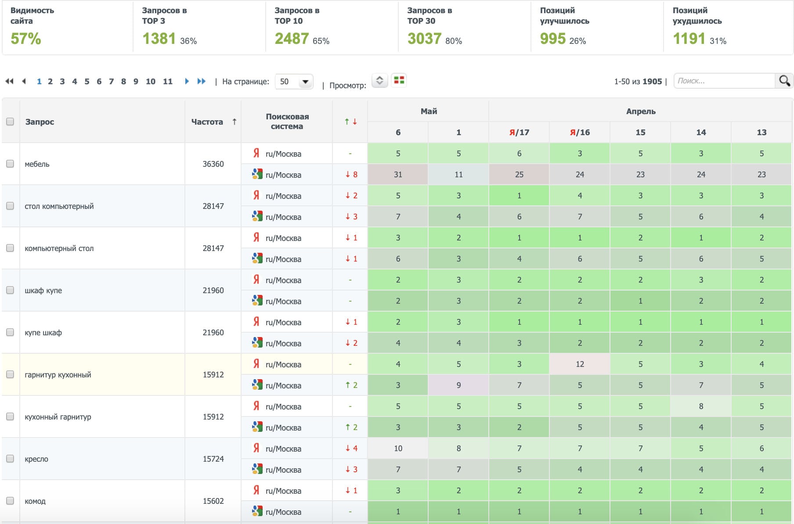
Task: Click the magnifier search icon
Action: (x=784, y=81)
